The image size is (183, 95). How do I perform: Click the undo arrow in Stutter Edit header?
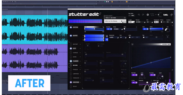139,15
